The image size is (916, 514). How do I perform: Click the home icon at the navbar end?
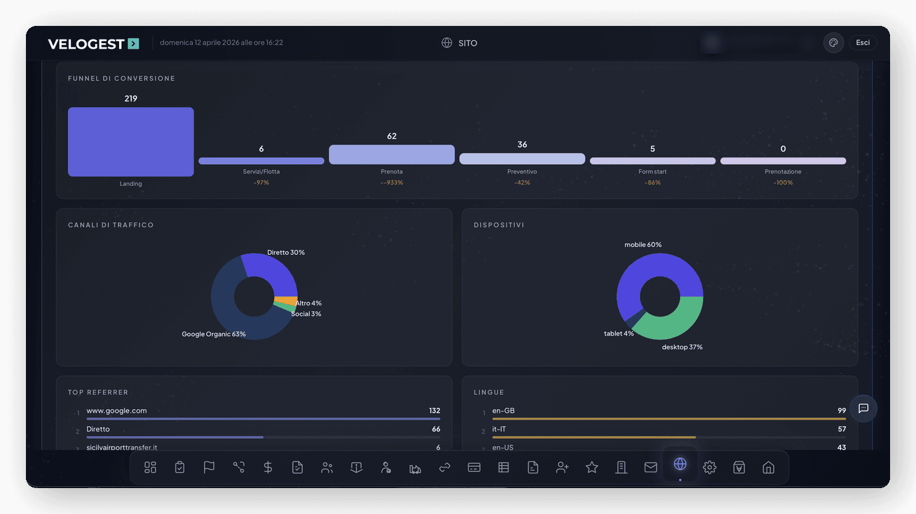click(768, 467)
